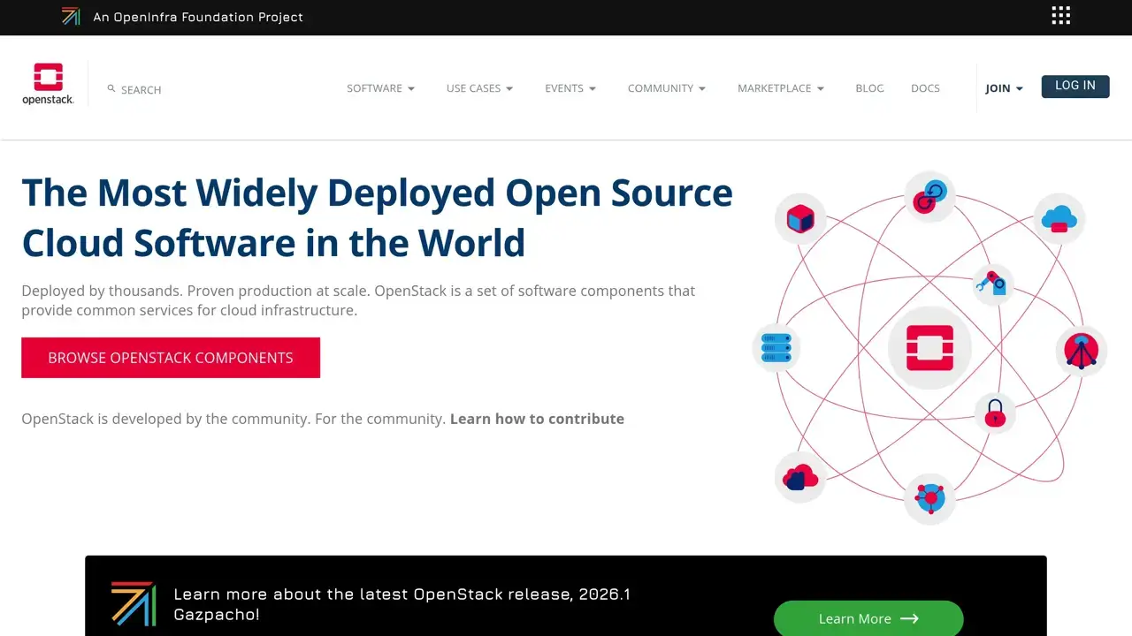
Task: Follow the Learn how to contribute link
Action: [537, 419]
